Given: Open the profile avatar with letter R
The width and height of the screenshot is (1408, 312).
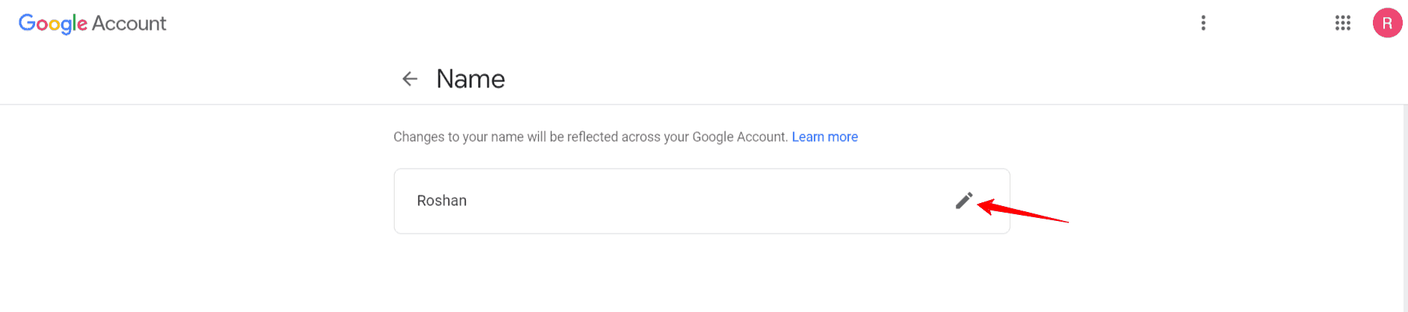Looking at the screenshot, I should pyautogui.click(x=1387, y=23).
